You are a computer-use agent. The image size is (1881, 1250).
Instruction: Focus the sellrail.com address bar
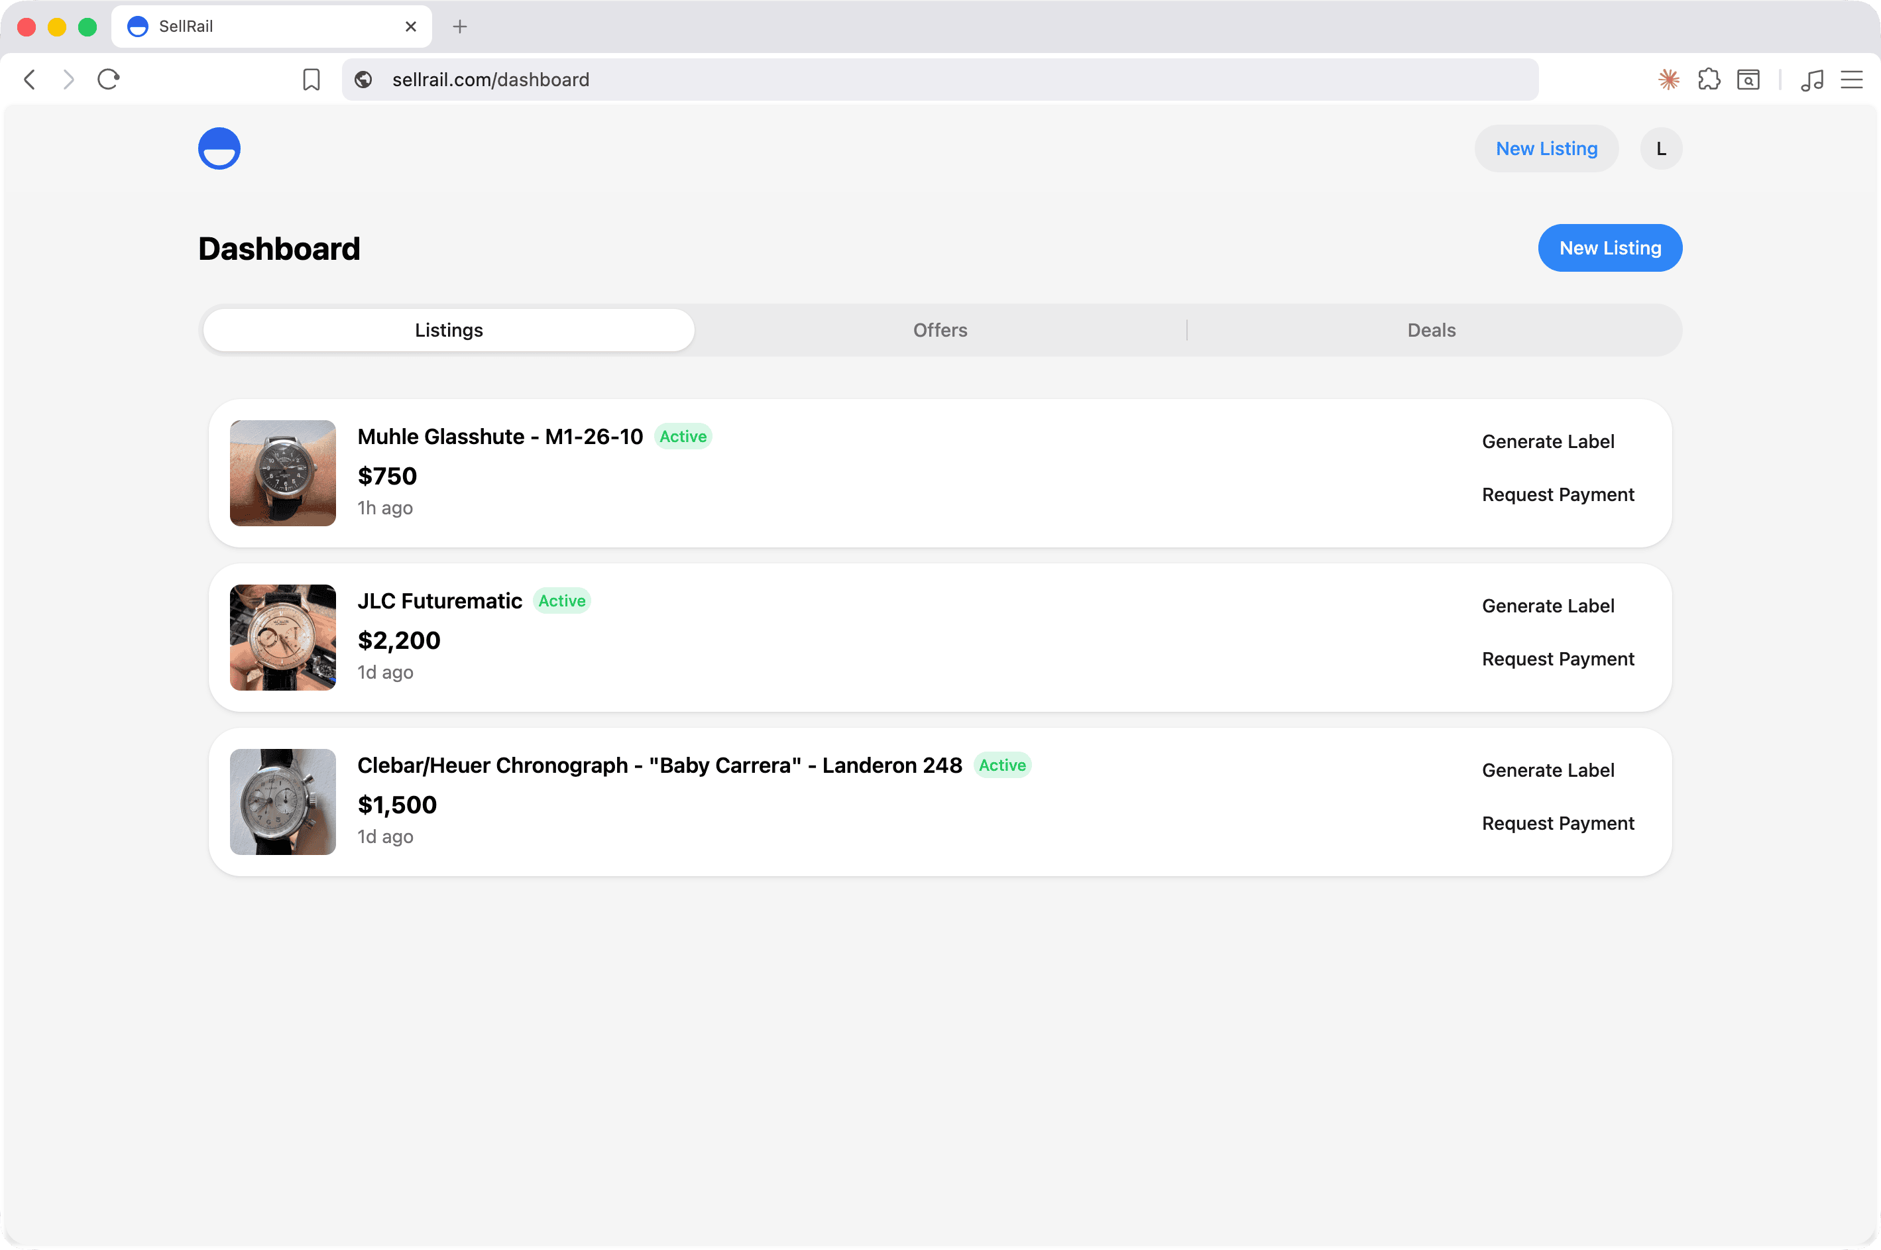click(x=940, y=80)
